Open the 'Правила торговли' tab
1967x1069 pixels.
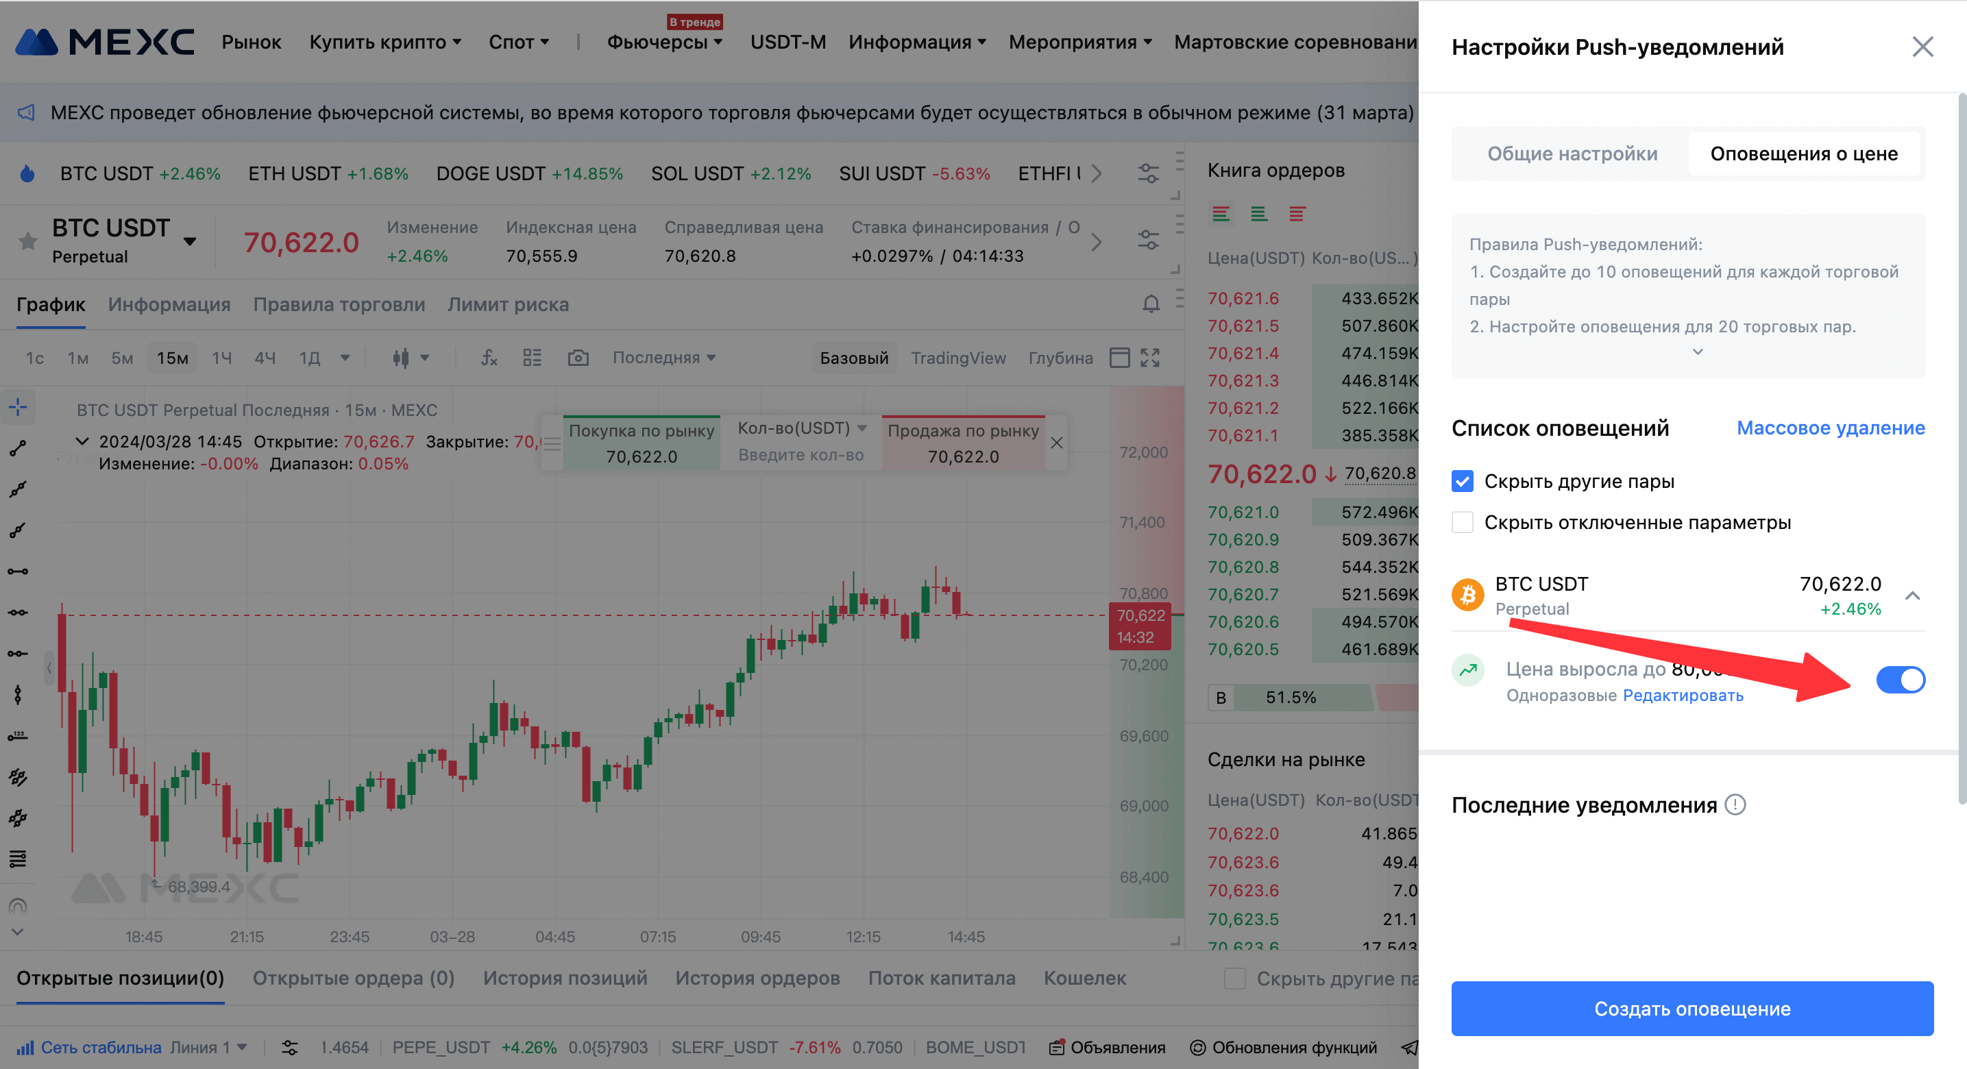pyautogui.click(x=339, y=304)
